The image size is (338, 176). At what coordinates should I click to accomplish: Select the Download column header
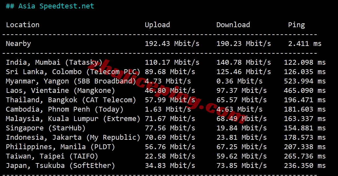click(233, 25)
